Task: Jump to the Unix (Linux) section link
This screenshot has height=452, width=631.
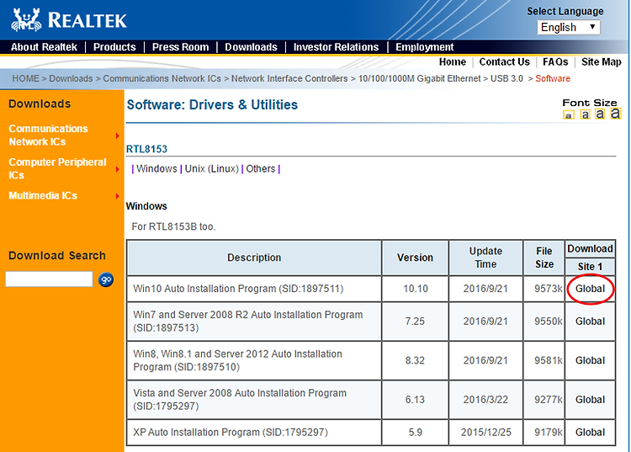Action: click(x=212, y=168)
